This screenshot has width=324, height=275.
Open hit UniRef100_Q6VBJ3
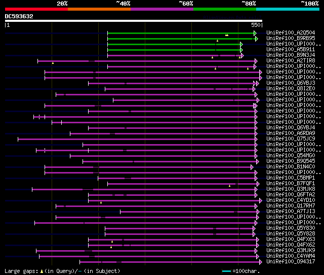[x=291, y=83]
